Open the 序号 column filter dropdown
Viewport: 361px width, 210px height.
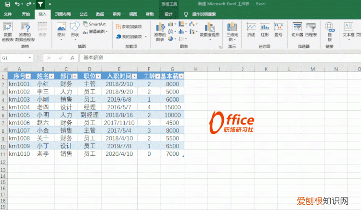(28, 76)
